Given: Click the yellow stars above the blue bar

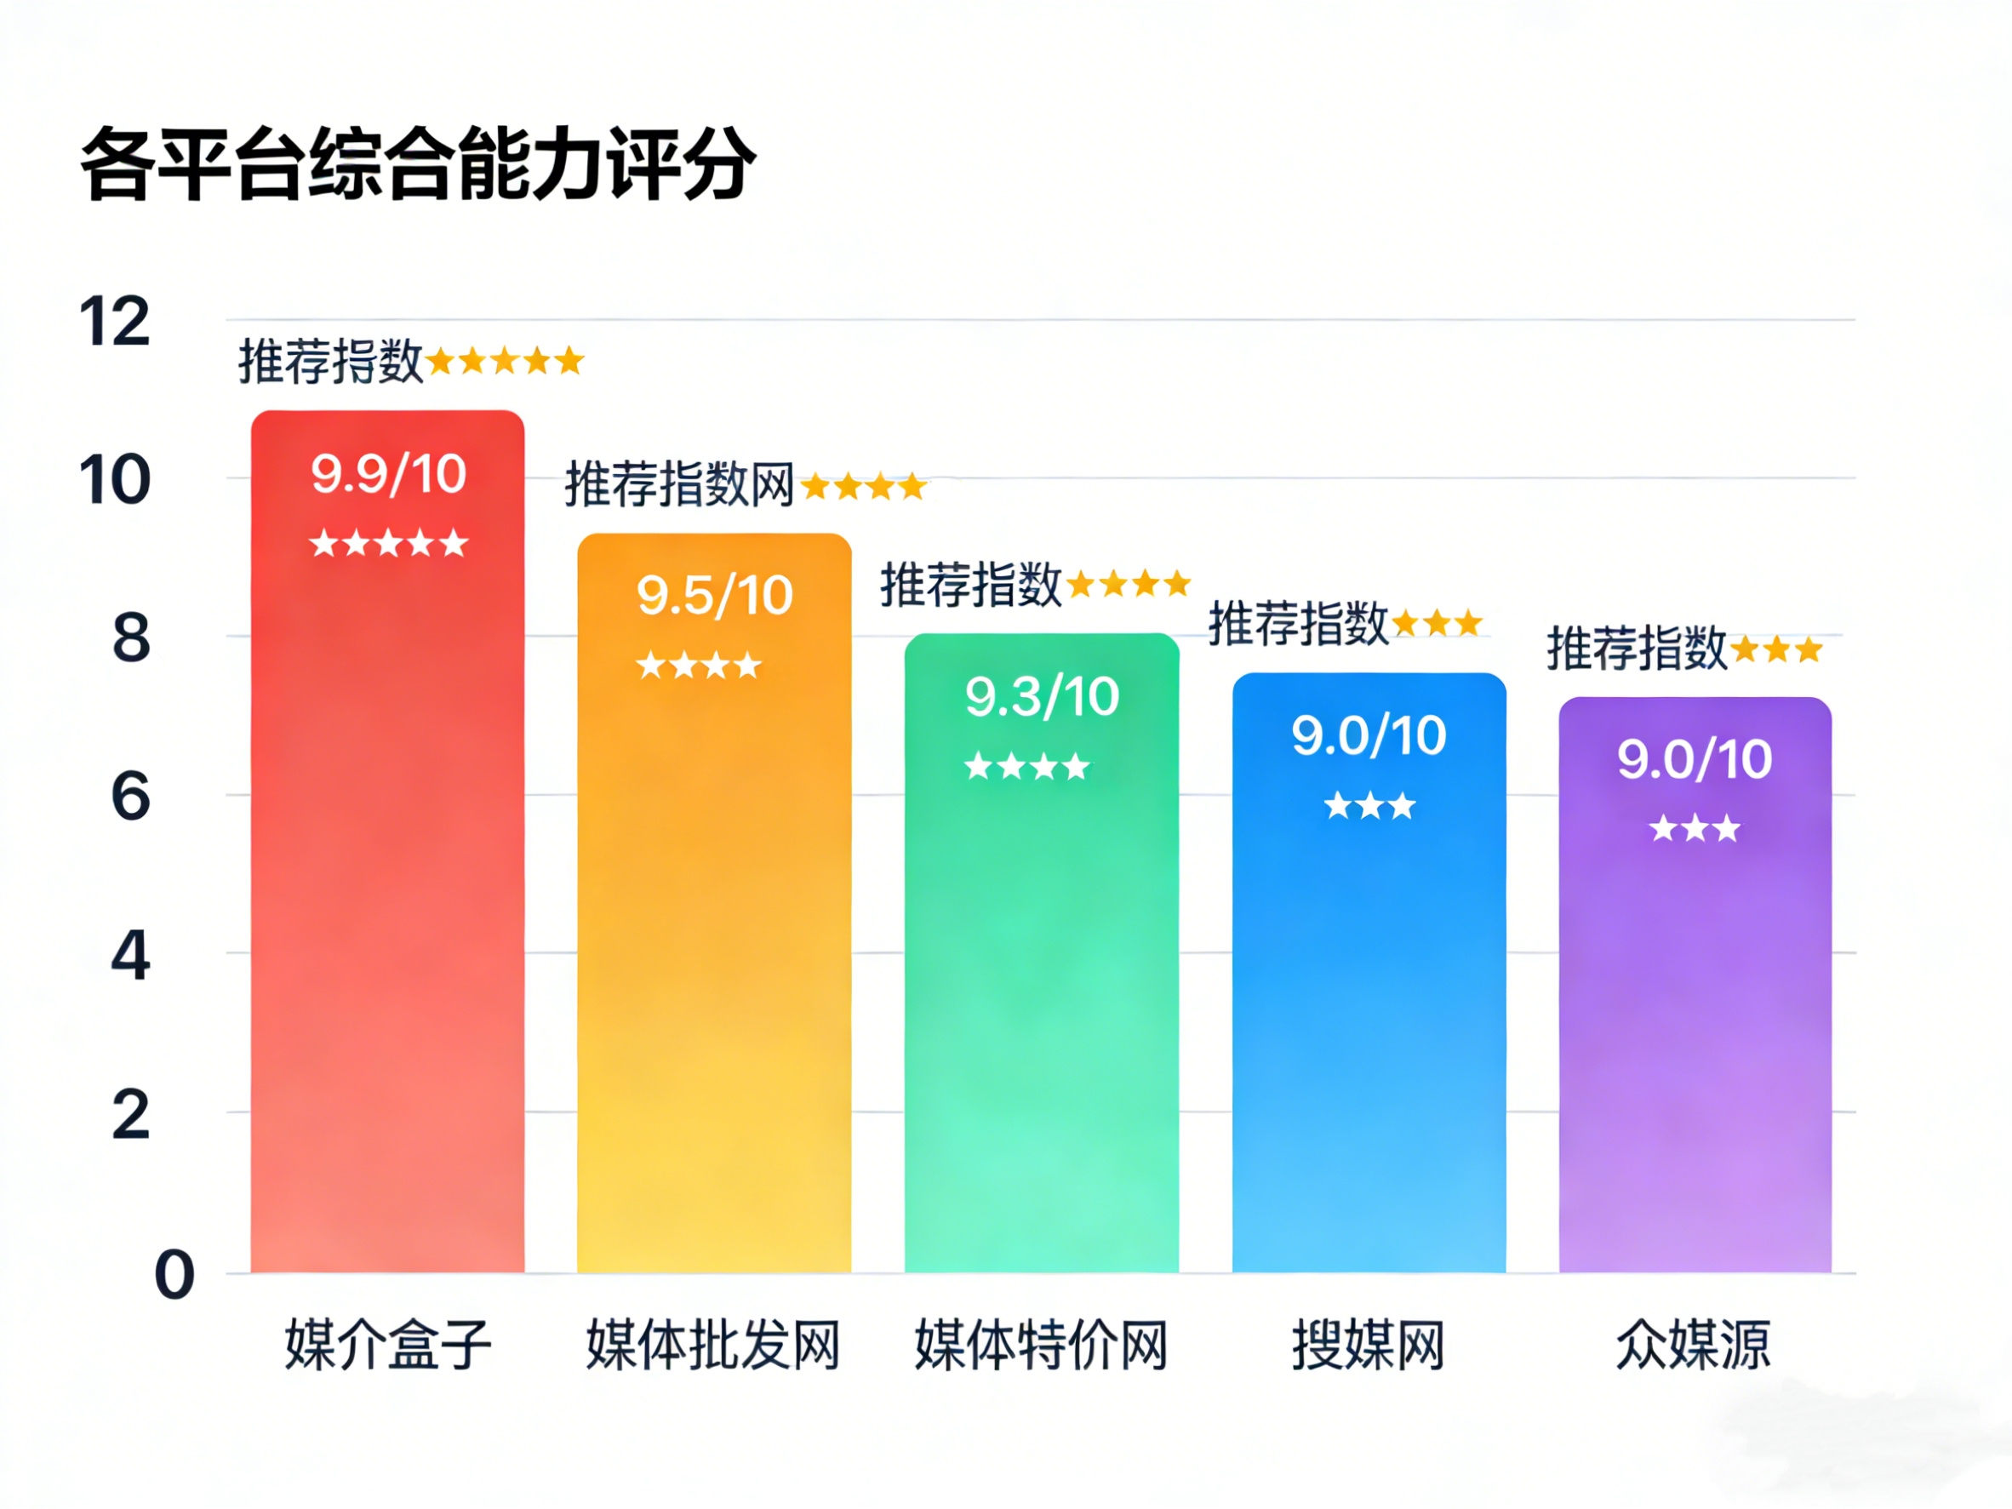Looking at the screenshot, I should pos(1438,624).
